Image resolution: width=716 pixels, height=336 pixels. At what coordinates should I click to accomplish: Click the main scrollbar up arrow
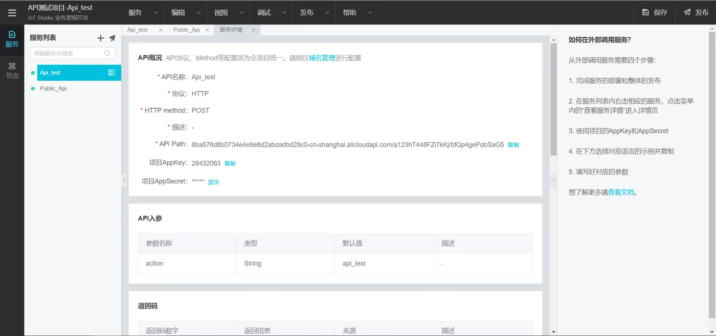point(553,39)
